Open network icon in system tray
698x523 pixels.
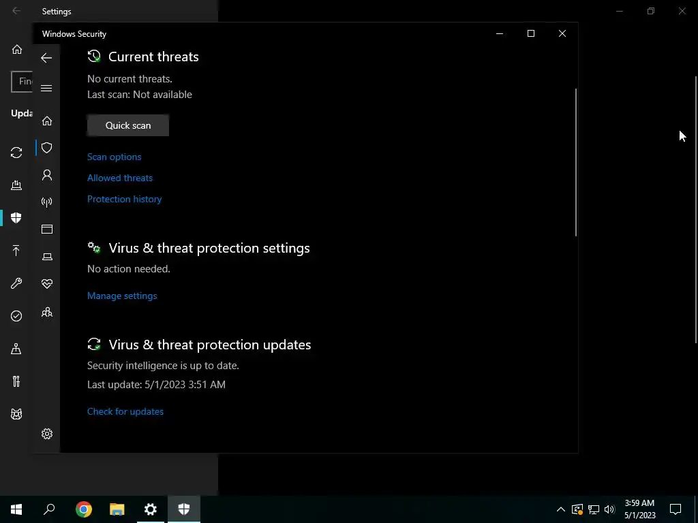594,509
